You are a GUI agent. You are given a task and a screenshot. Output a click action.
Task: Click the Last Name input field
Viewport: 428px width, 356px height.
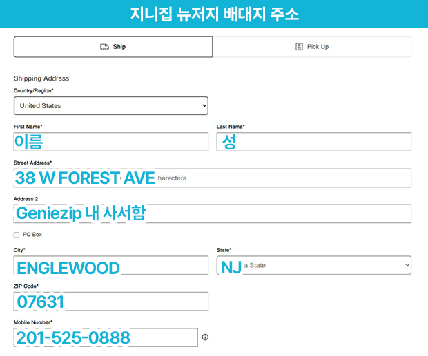pyautogui.click(x=314, y=142)
